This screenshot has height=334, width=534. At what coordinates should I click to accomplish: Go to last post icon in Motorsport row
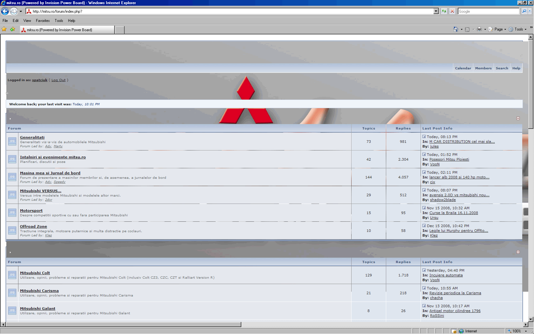click(x=424, y=208)
